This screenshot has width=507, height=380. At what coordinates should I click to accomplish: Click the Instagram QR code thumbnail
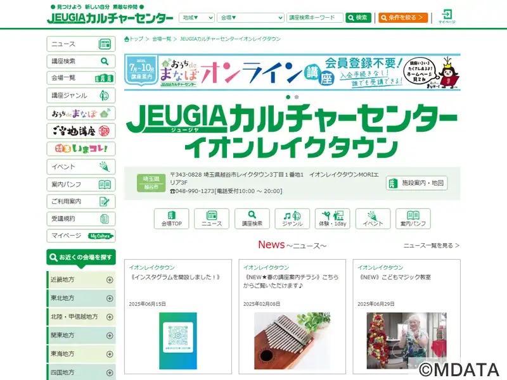(178, 341)
